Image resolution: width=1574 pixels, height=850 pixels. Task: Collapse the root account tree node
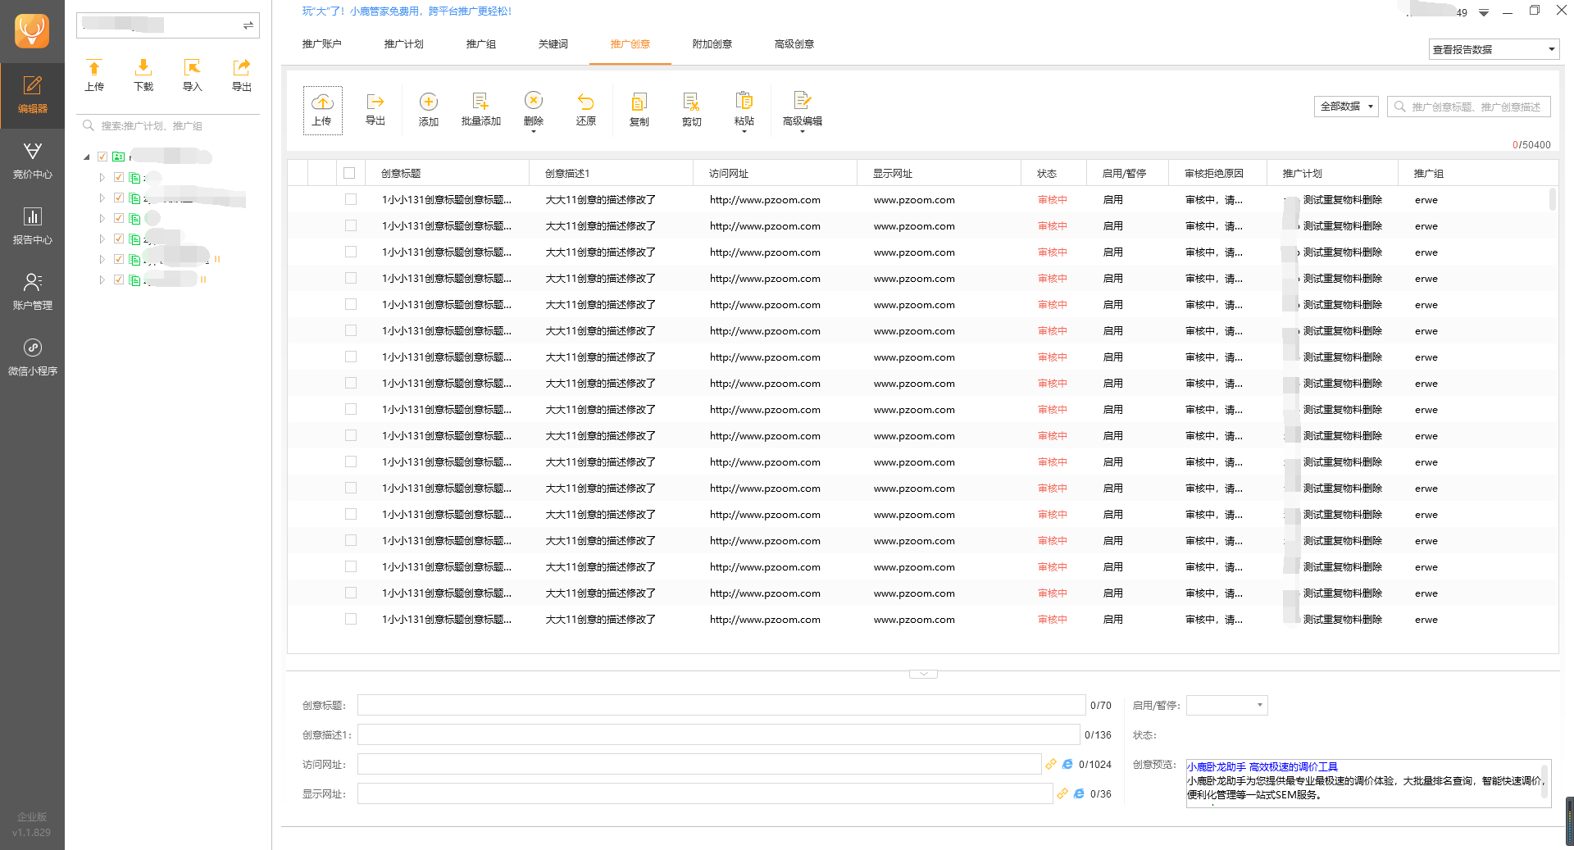[87, 157]
